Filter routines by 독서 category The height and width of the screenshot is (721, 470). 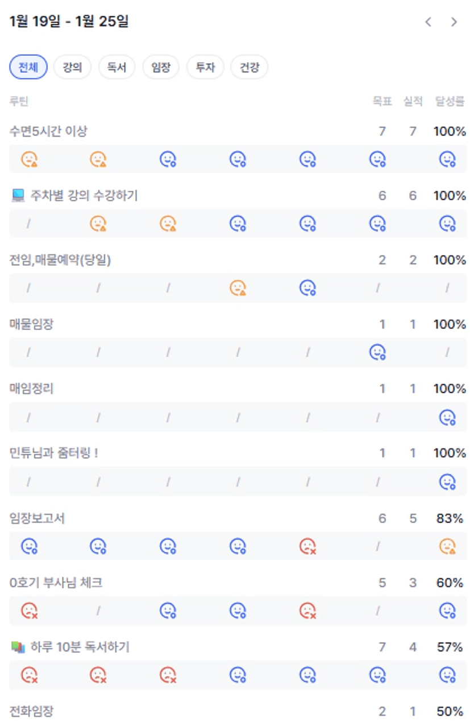click(117, 67)
